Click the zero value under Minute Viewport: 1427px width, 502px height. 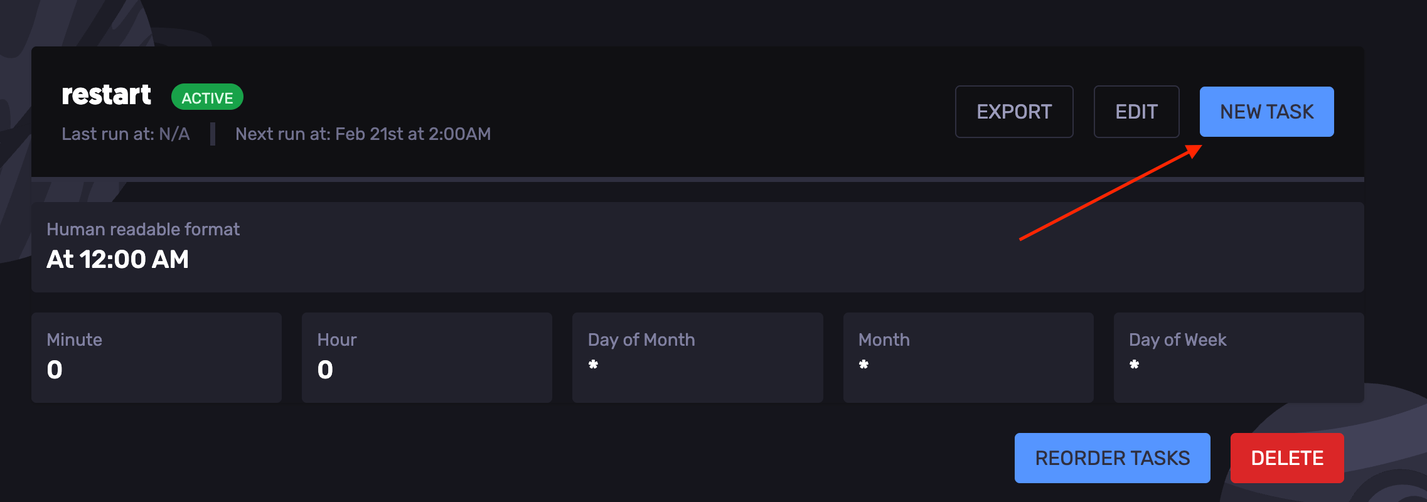[55, 370]
